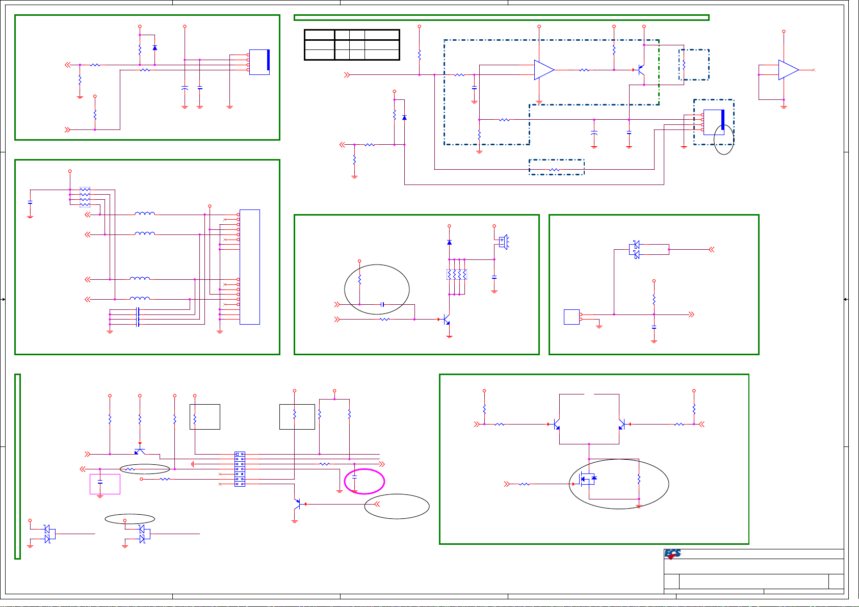Click the narrow vertical green bar at bottom left

click(18, 466)
